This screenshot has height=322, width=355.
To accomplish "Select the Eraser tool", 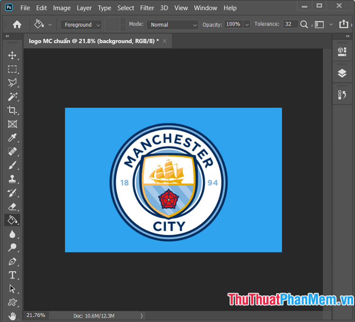I will pos(12,206).
